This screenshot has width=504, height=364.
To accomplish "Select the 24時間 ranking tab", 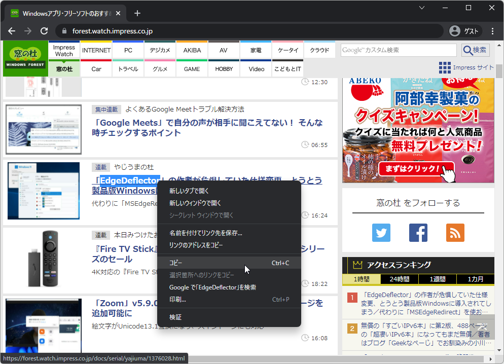I will (x=401, y=279).
